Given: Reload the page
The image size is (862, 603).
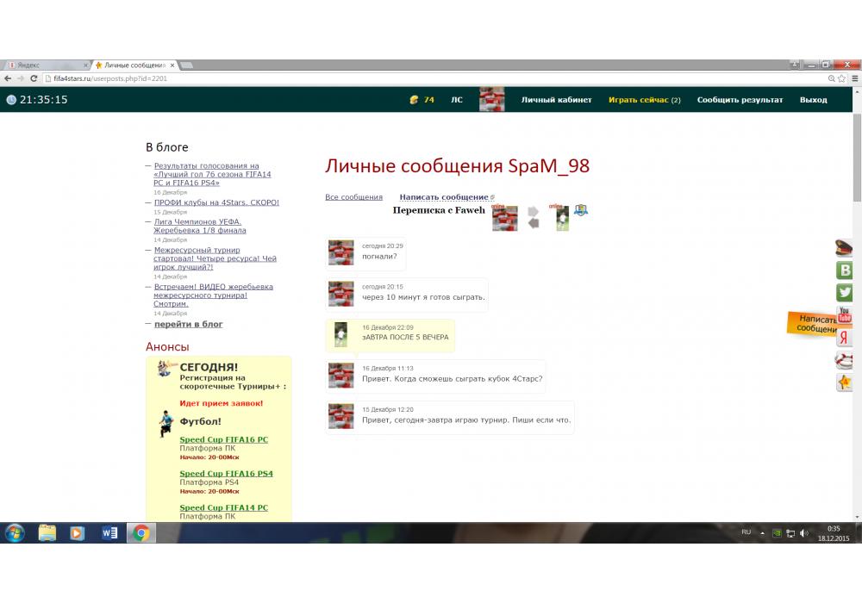Looking at the screenshot, I should 34,78.
